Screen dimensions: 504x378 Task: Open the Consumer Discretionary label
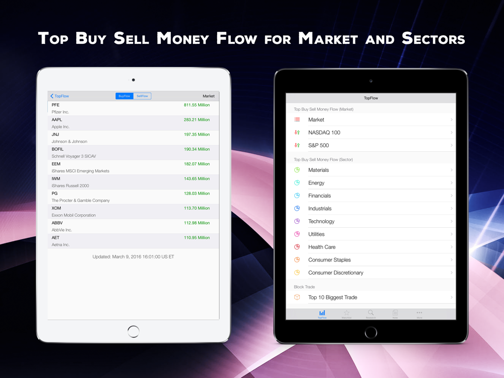(x=336, y=273)
